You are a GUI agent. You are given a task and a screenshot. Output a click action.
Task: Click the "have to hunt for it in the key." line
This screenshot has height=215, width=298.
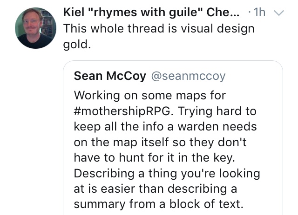point(154,157)
